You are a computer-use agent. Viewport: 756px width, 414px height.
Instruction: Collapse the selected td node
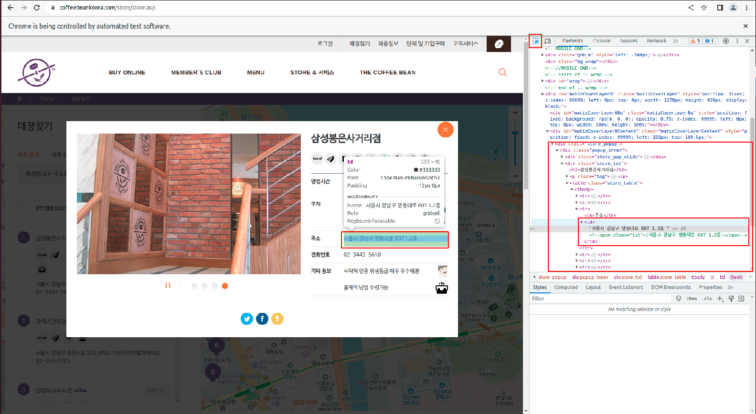pos(582,222)
